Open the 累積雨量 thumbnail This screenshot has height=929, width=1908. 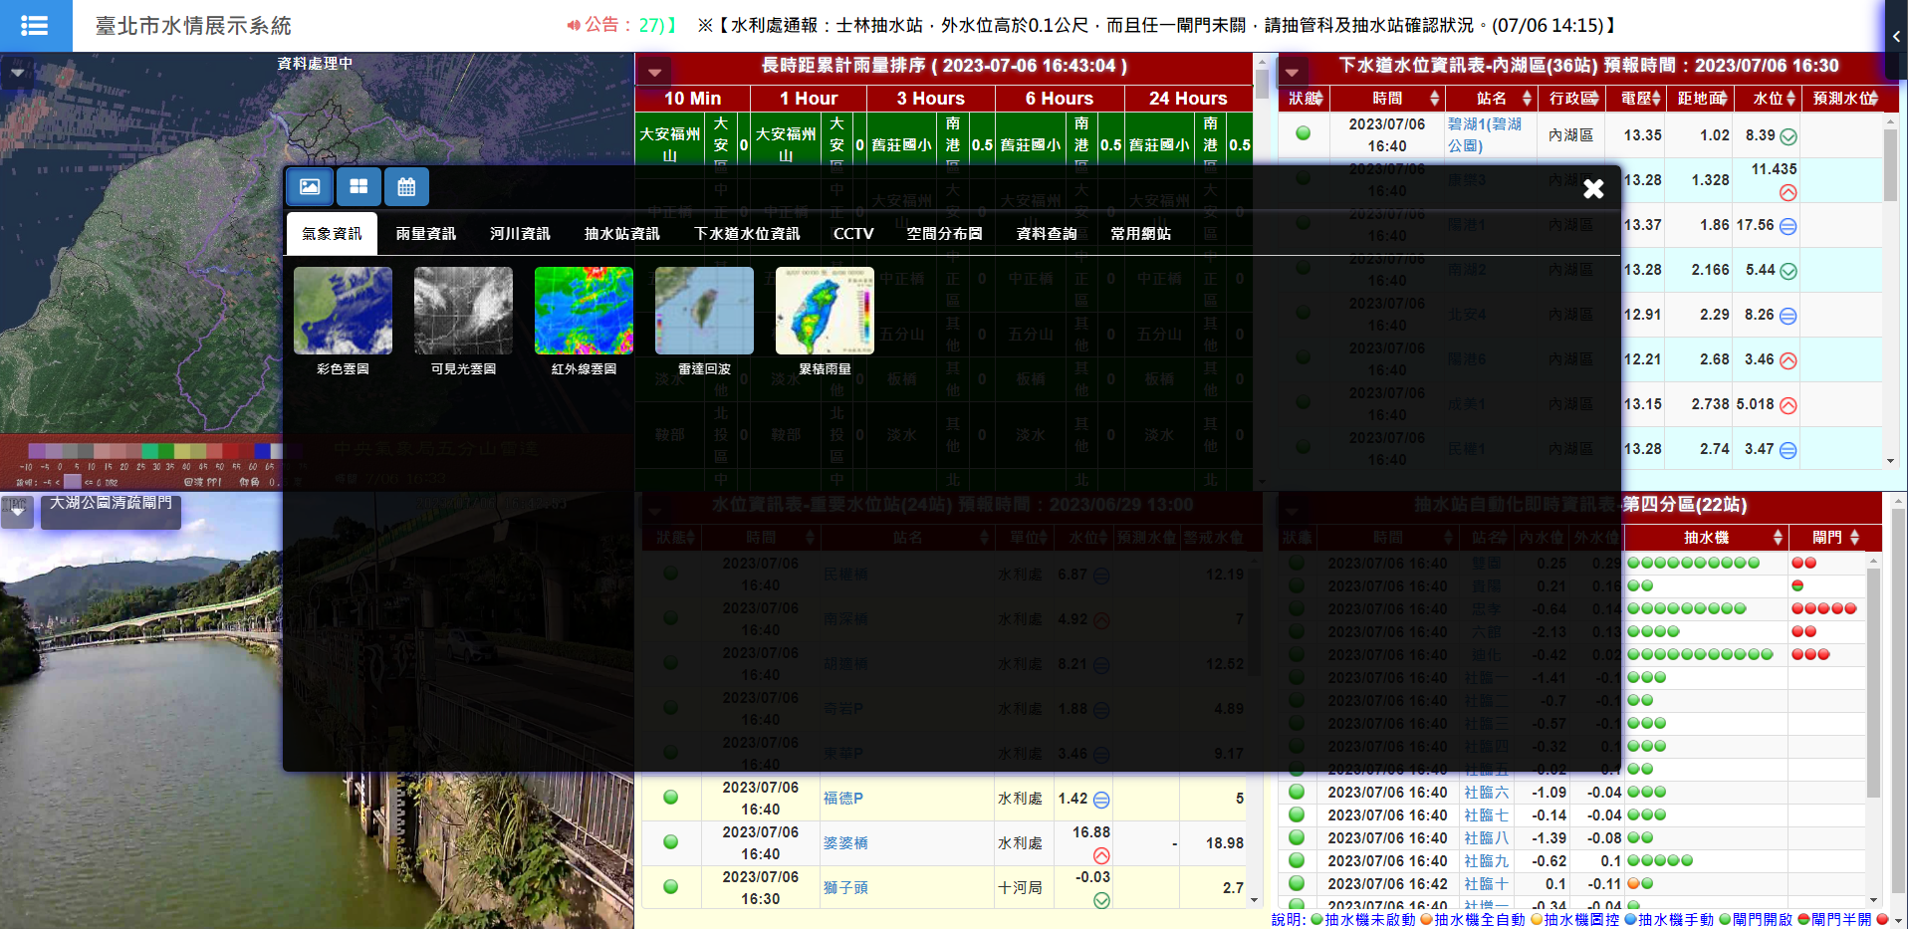coord(825,311)
